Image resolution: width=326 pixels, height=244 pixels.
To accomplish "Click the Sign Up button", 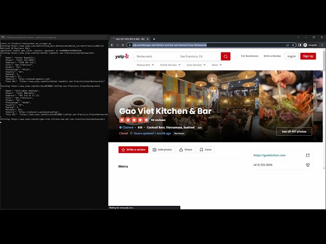I will point(308,56).
